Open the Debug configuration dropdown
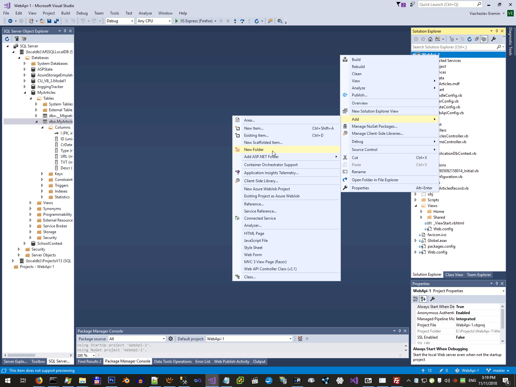The width and height of the screenshot is (516, 387). pyautogui.click(x=120, y=21)
